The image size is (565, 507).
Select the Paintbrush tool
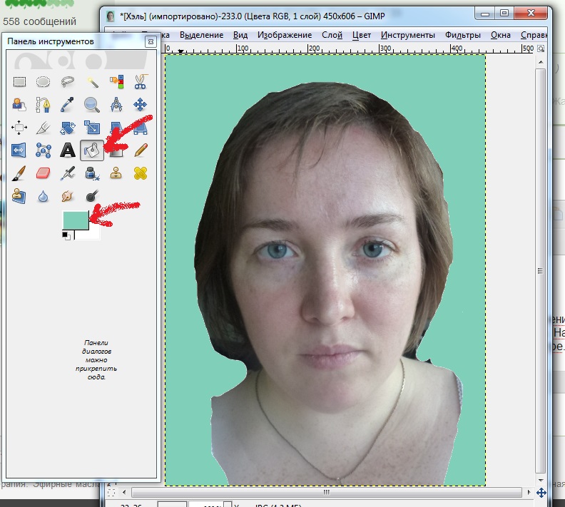click(x=19, y=173)
